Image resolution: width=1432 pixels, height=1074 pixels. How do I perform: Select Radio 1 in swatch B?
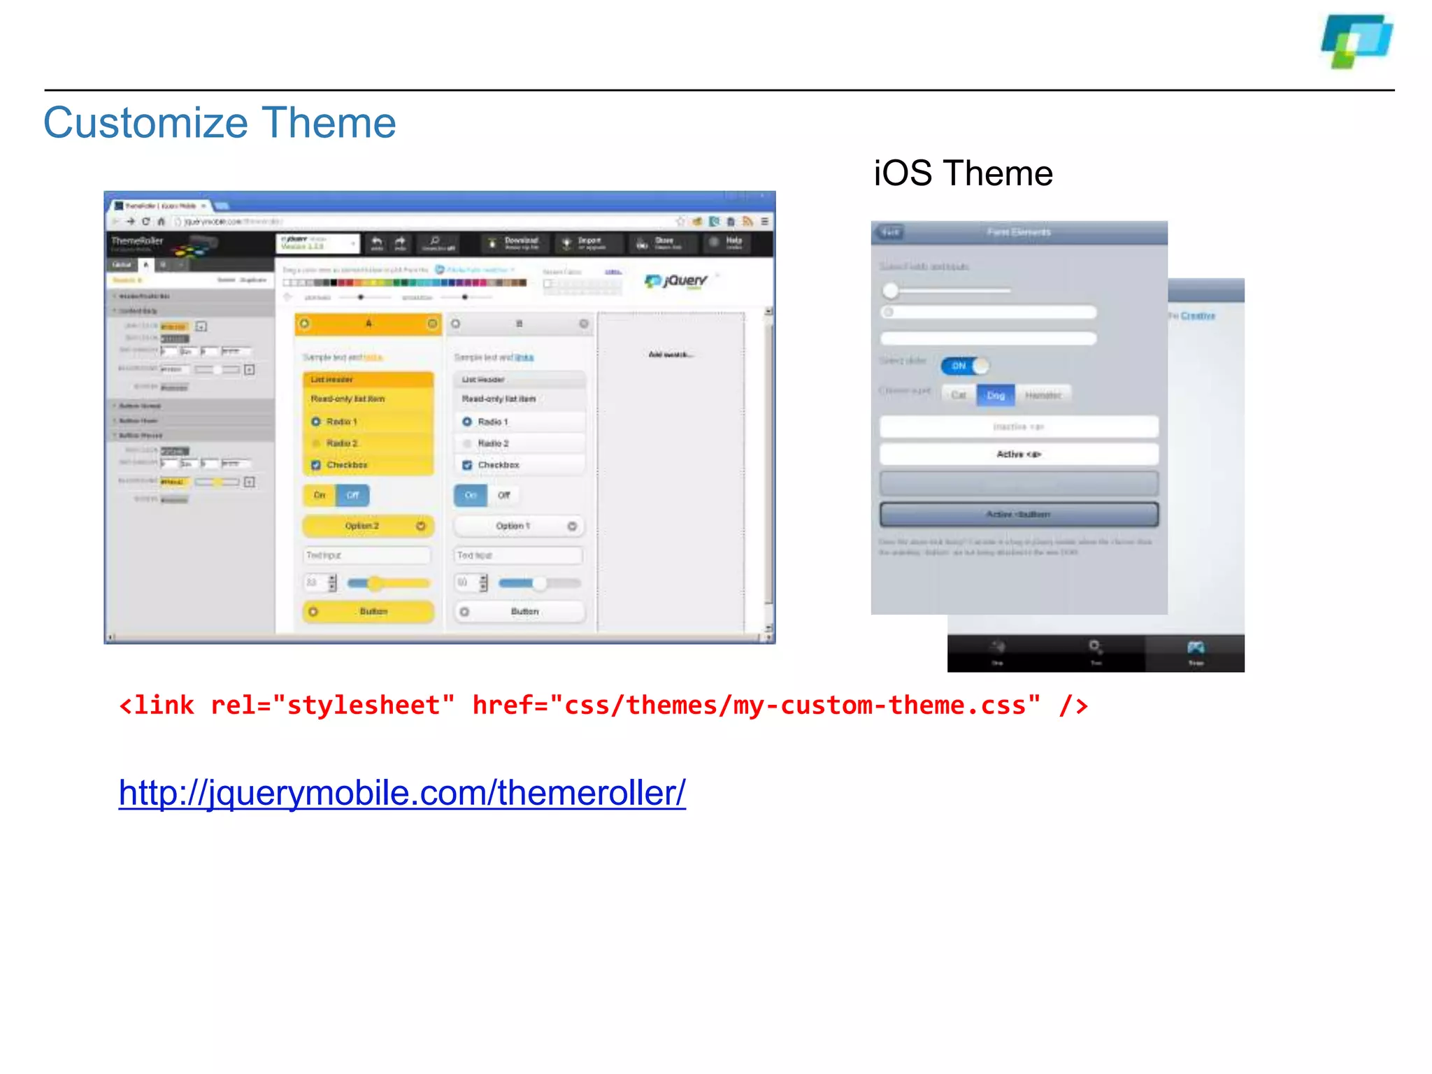pyautogui.click(x=520, y=422)
